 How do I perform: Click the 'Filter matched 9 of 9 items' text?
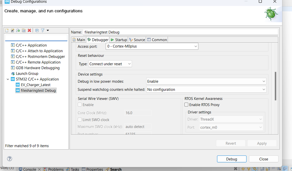pyautogui.click(x=27, y=146)
